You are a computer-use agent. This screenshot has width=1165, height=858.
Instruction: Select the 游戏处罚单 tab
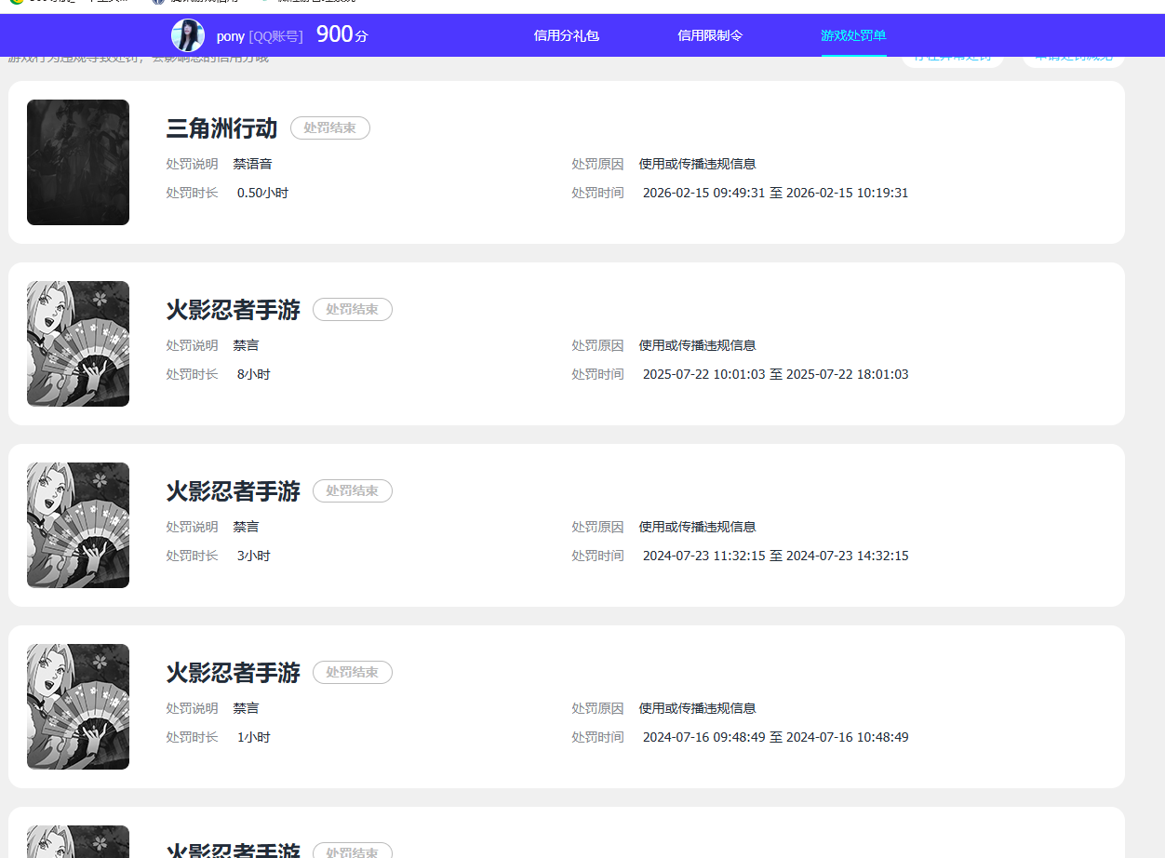[x=853, y=35]
